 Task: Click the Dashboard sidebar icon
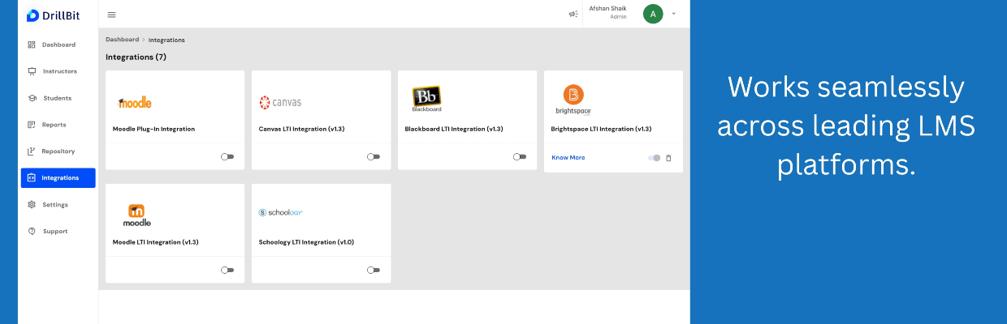32,45
